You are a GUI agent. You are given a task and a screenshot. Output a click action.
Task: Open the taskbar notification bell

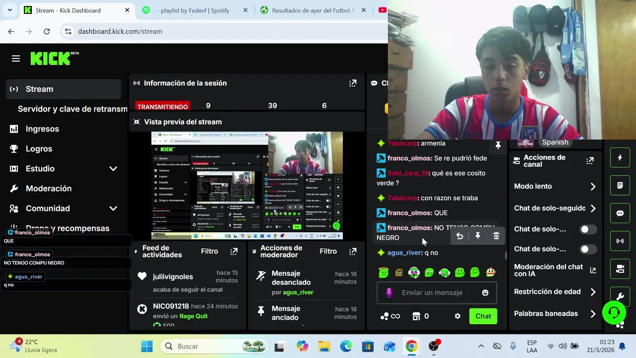click(622, 346)
